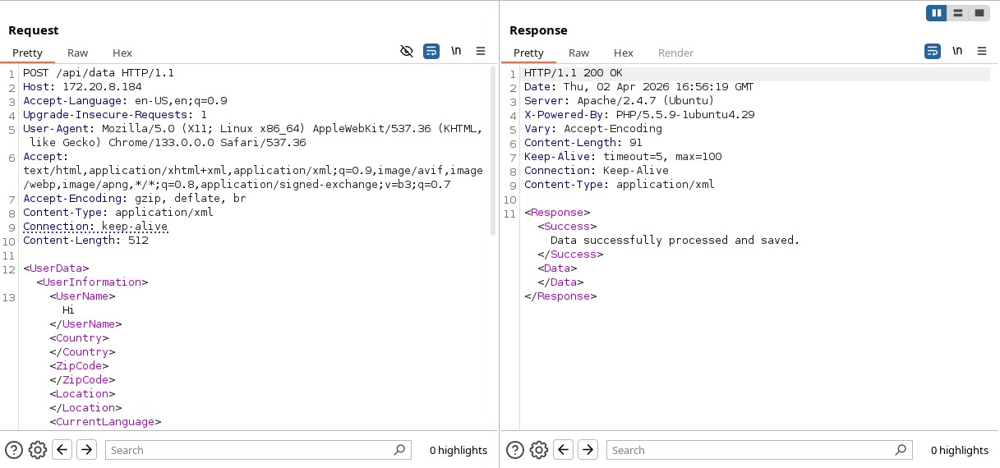Screen dimensions: 1000x468
Task: Show non-printable characters \n in Response panel
Action: pos(957,52)
